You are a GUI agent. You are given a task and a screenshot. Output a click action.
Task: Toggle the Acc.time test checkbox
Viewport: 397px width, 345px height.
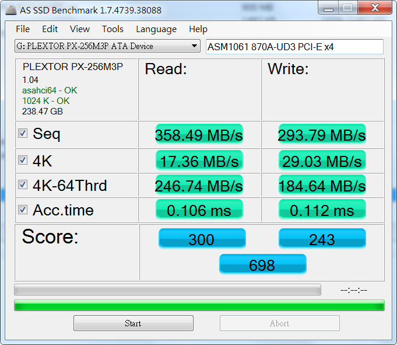click(23, 210)
